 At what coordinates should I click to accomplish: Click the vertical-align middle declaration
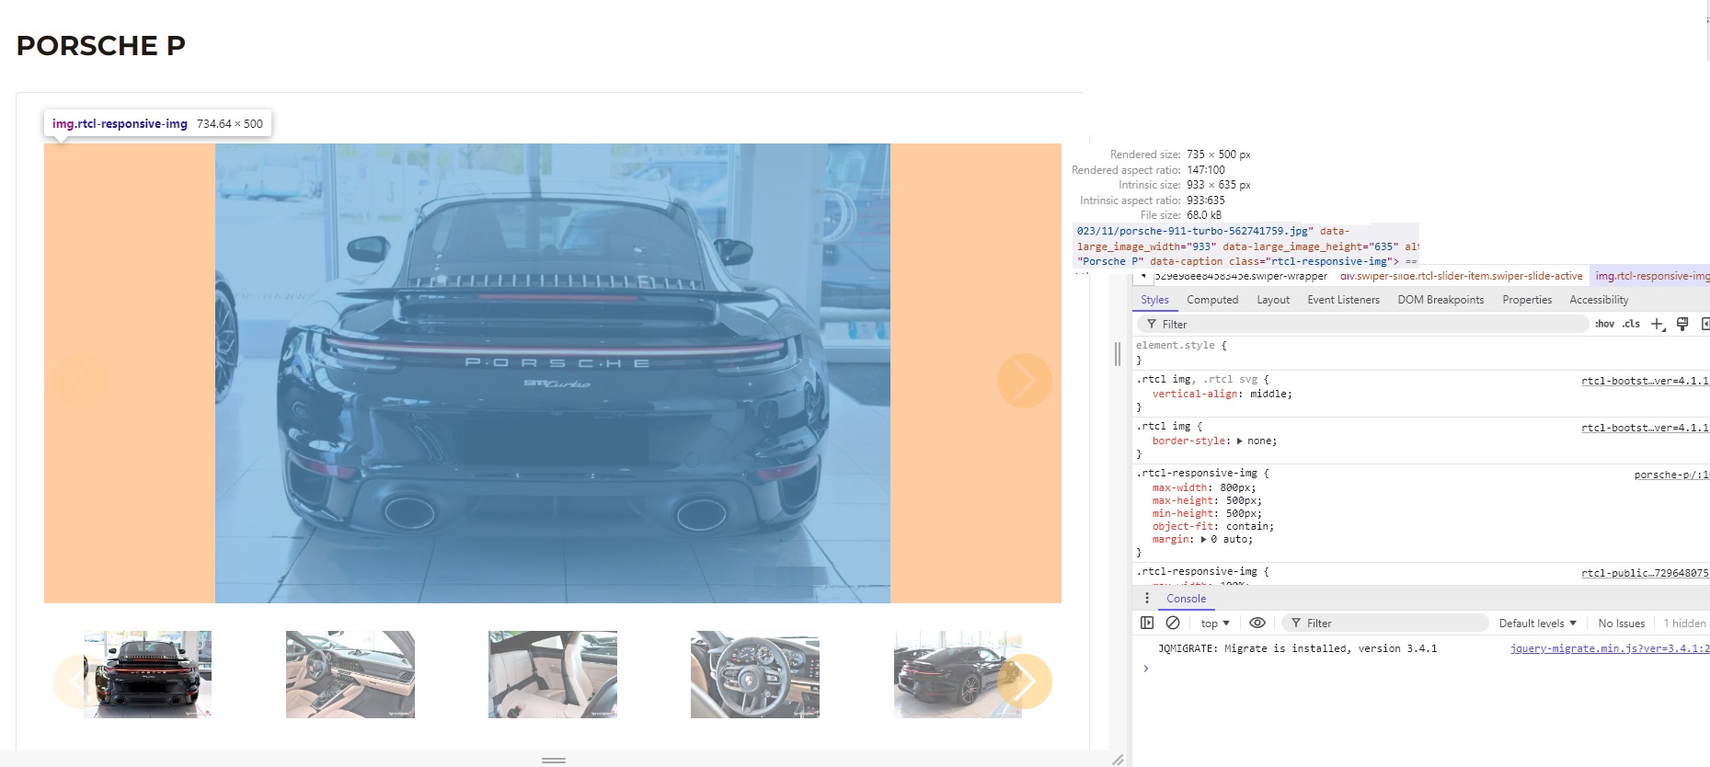1222,395
